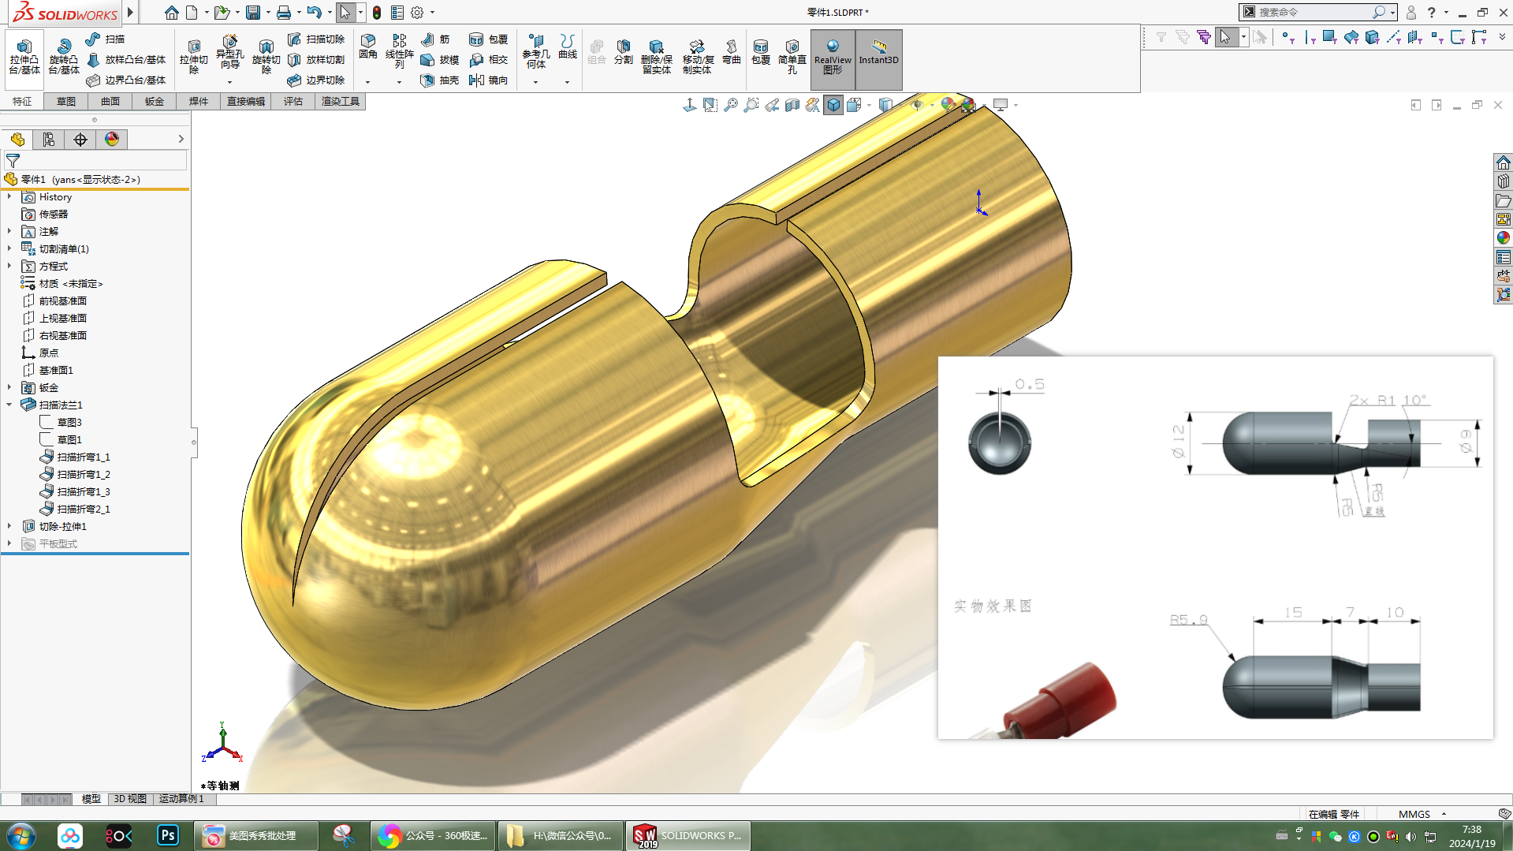The image size is (1513, 851).
Task: Open the 评估 evaluate tab
Action: (x=293, y=101)
